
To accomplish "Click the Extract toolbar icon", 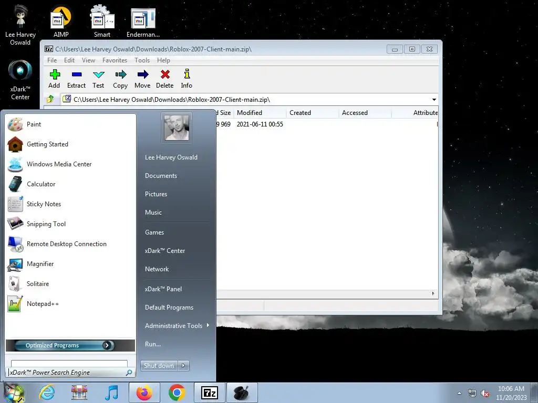I will (76, 79).
